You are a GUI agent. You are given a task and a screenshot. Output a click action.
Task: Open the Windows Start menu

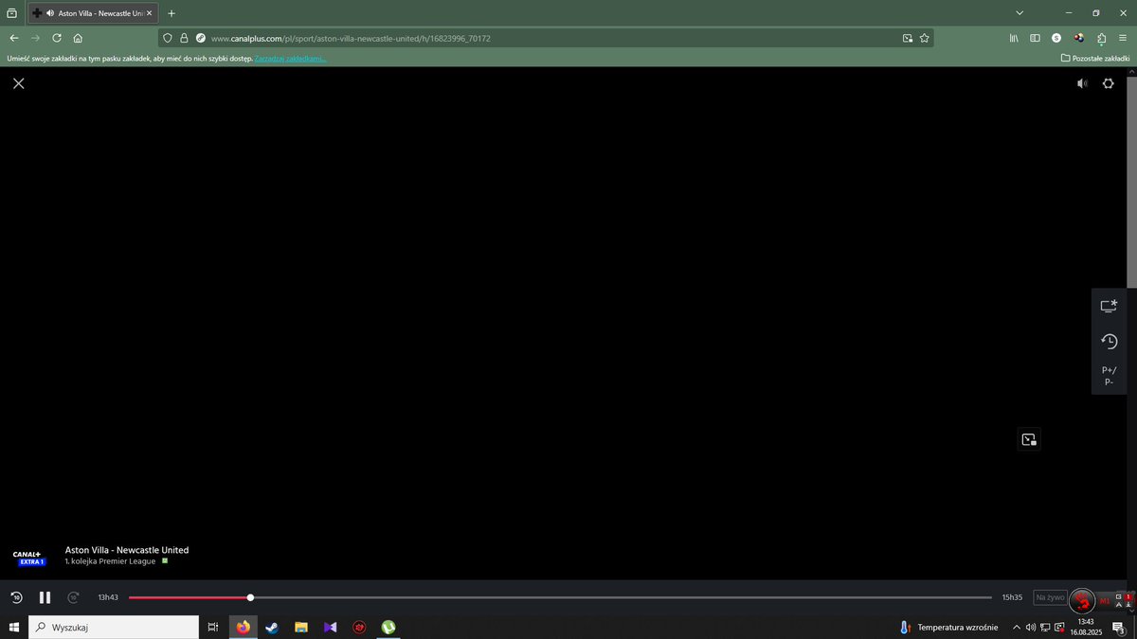[14, 627]
